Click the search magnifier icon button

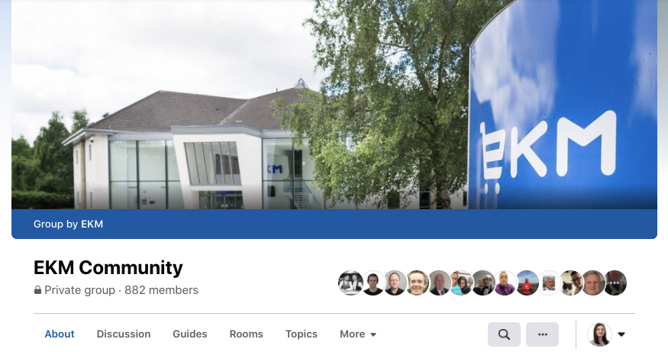pos(504,334)
